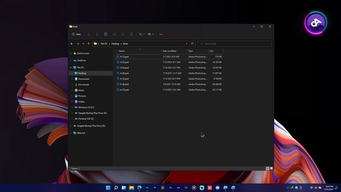The width and height of the screenshot is (341, 192).
Task: Click the New button in the toolbar
Action: coord(76,34)
